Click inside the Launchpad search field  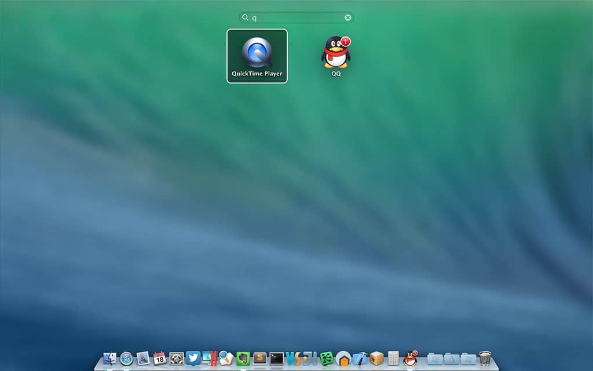[x=295, y=17]
